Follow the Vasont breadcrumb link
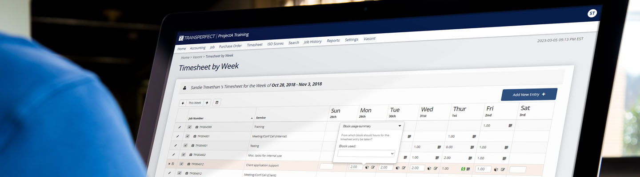The image size is (640, 177). (198, 57)
